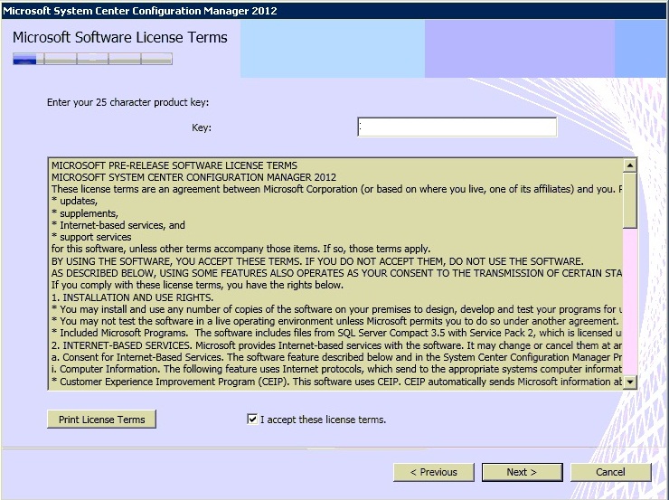
Task: Cancel the setup wizard
Action: 610,472
